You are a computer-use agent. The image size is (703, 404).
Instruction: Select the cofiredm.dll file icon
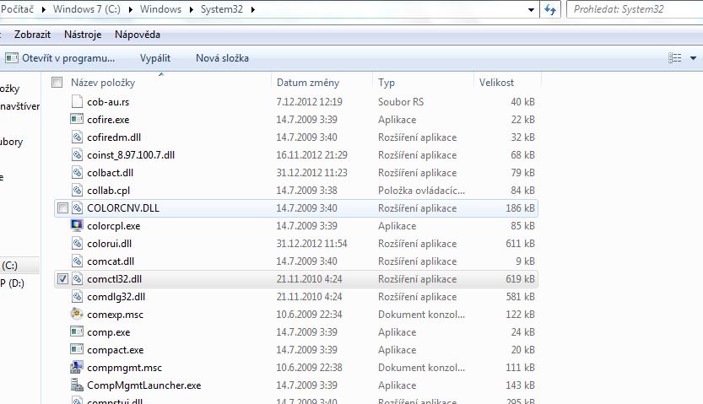click(77, 137)
